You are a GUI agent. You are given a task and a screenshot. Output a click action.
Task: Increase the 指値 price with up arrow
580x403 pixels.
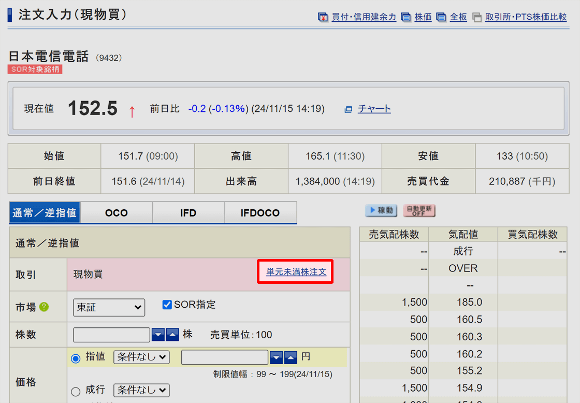[x=291, y=357]
